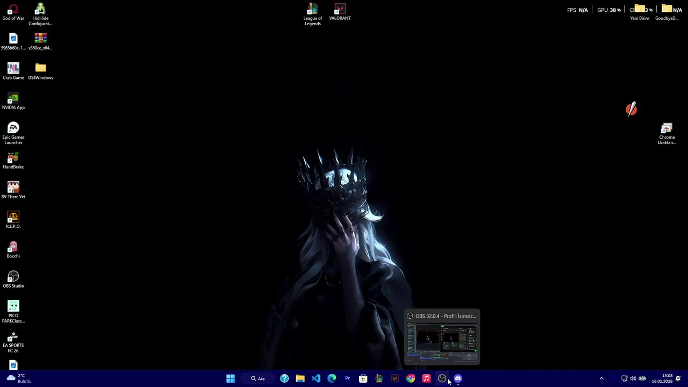Open the network status tray icon

tap(624, 378)
